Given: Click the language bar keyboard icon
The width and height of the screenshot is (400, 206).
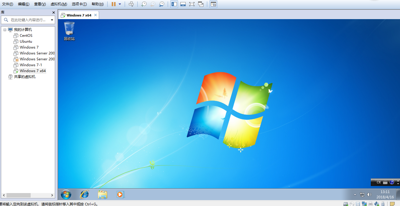Looking at the screenshot, I should point(386,182).
